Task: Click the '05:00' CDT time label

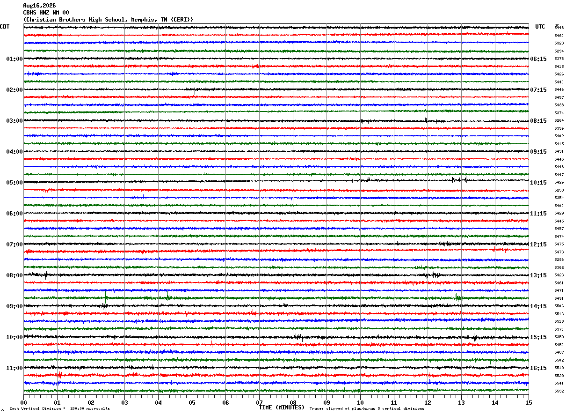Action: (x=15, y=183)
